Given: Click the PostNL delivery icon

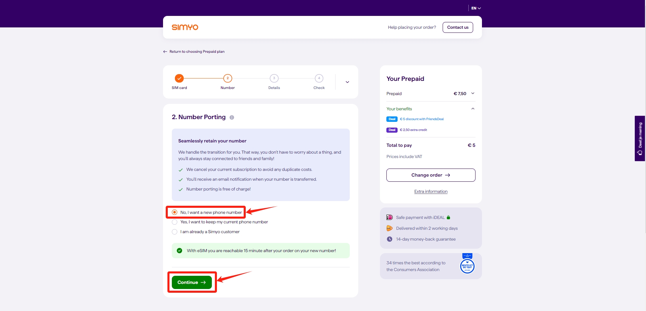Looking at the screenshot, I should (389, 228).
